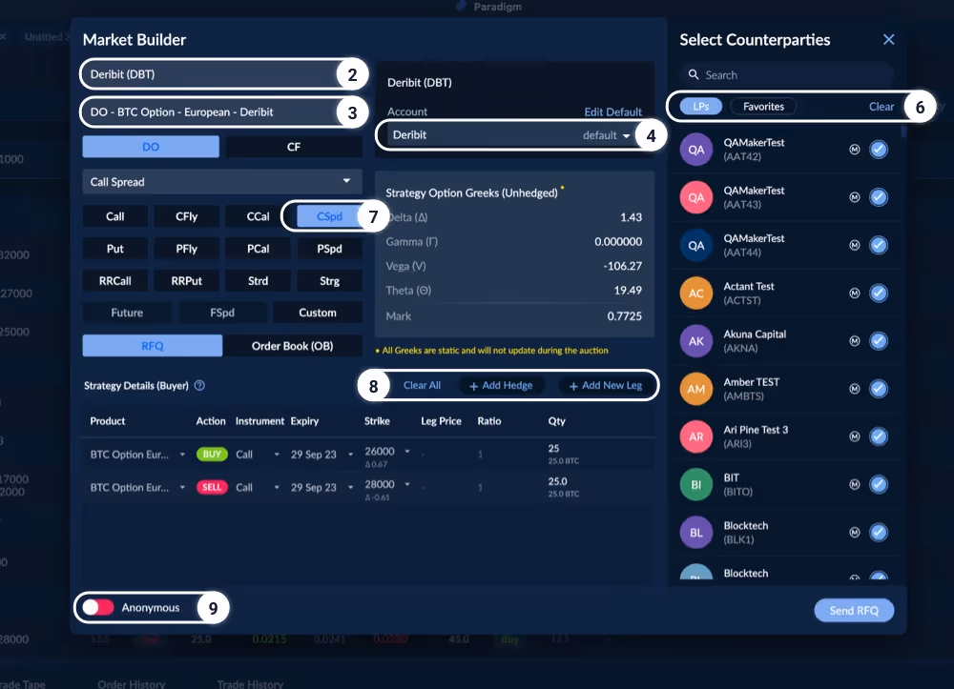This screenshot has height=689, width=954.
Task: Uncheck Ari Pine Test 3 counterparty
Action: pyautogui.click(x=879, y=436)
